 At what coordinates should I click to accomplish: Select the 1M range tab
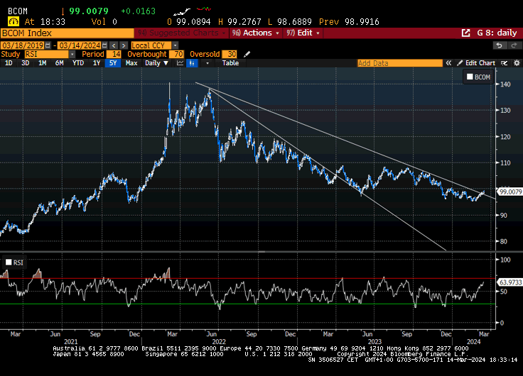pyautogui.click(x=43, y=63)
